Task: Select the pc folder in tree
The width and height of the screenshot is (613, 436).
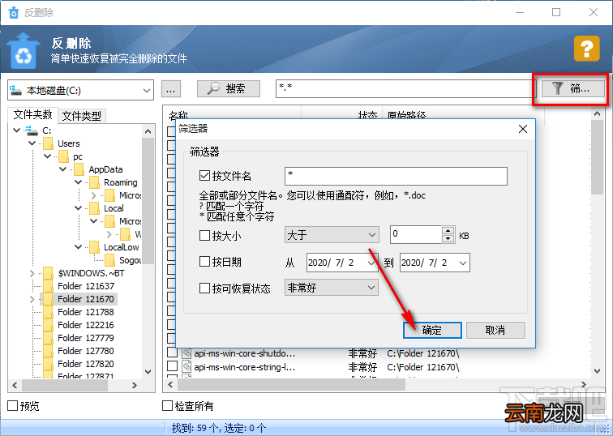Action: (78, 156)
